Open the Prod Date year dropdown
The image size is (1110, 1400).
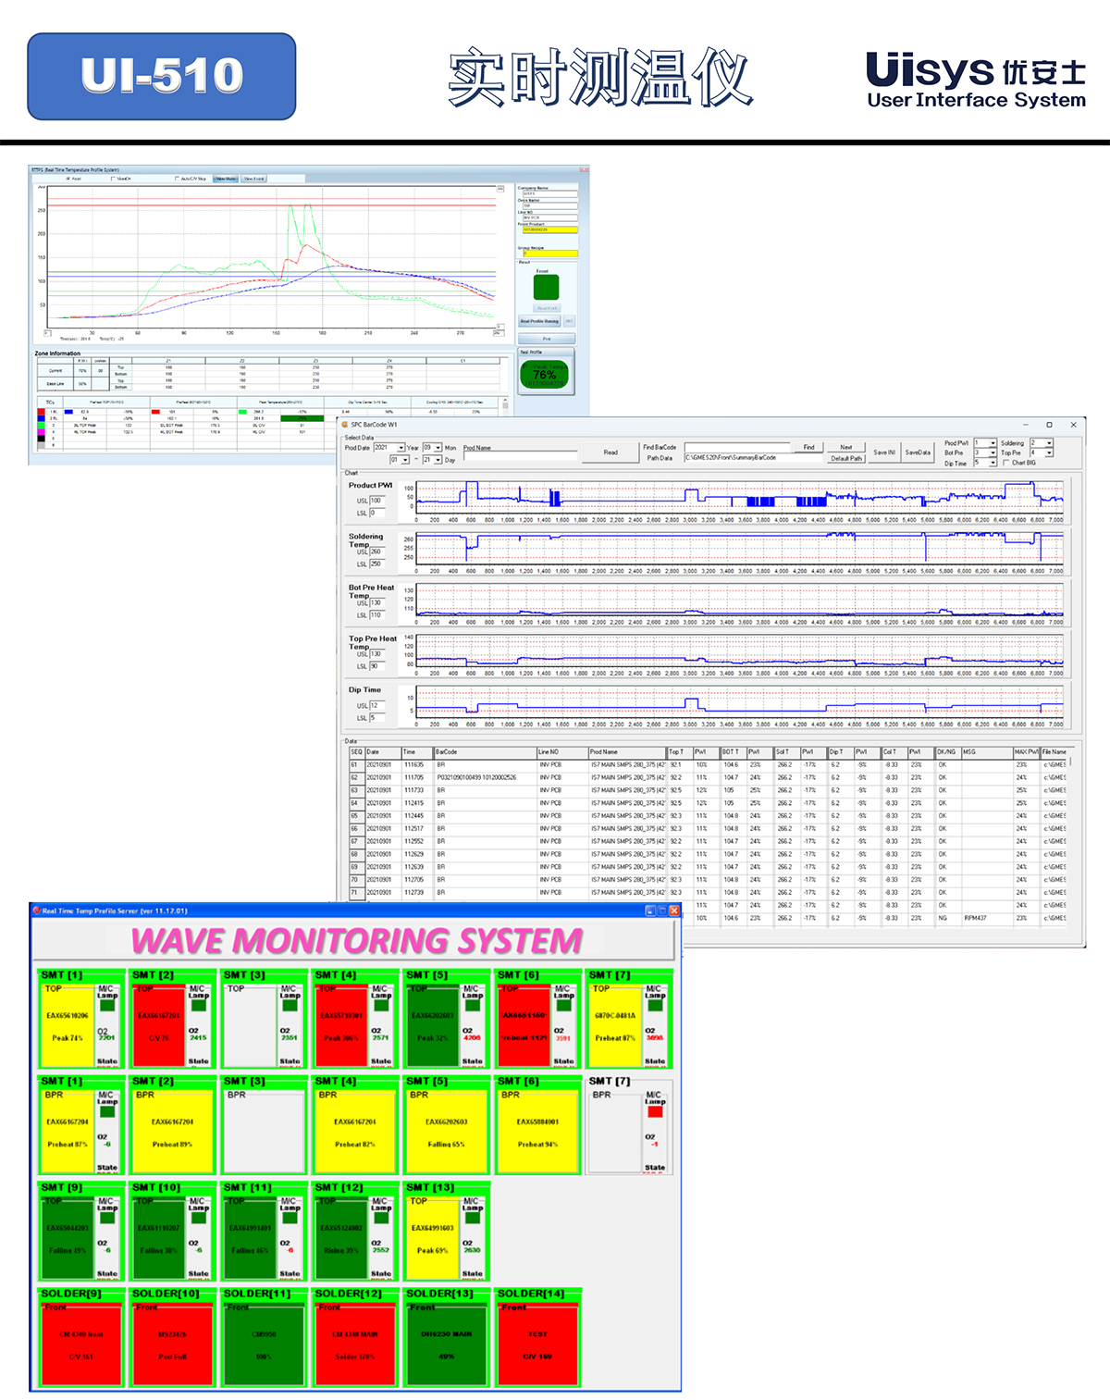click(x=401, y=448)
